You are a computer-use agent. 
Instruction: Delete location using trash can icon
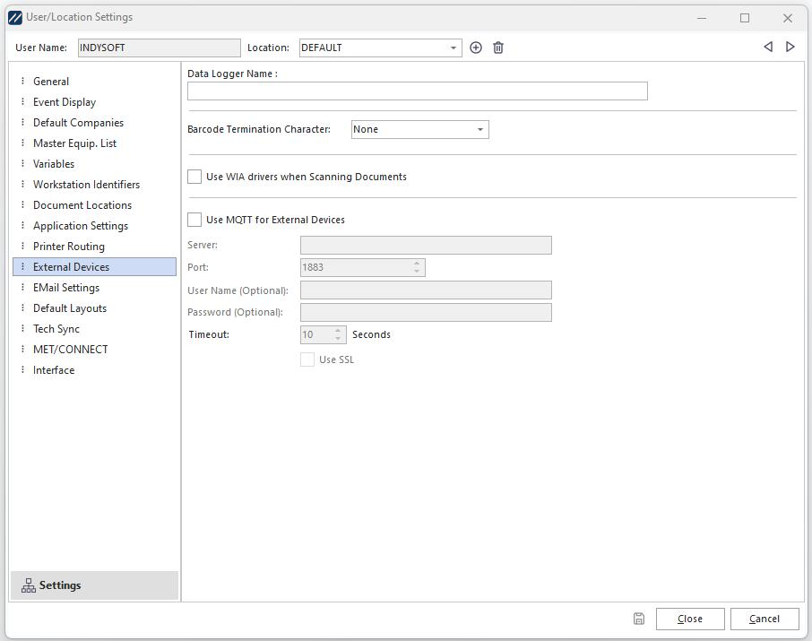[497, 48]
